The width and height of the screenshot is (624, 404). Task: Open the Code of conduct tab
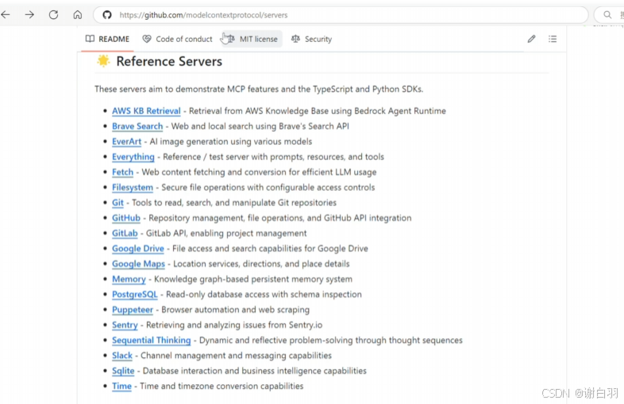pyautogui.click(x=178, y=39)
